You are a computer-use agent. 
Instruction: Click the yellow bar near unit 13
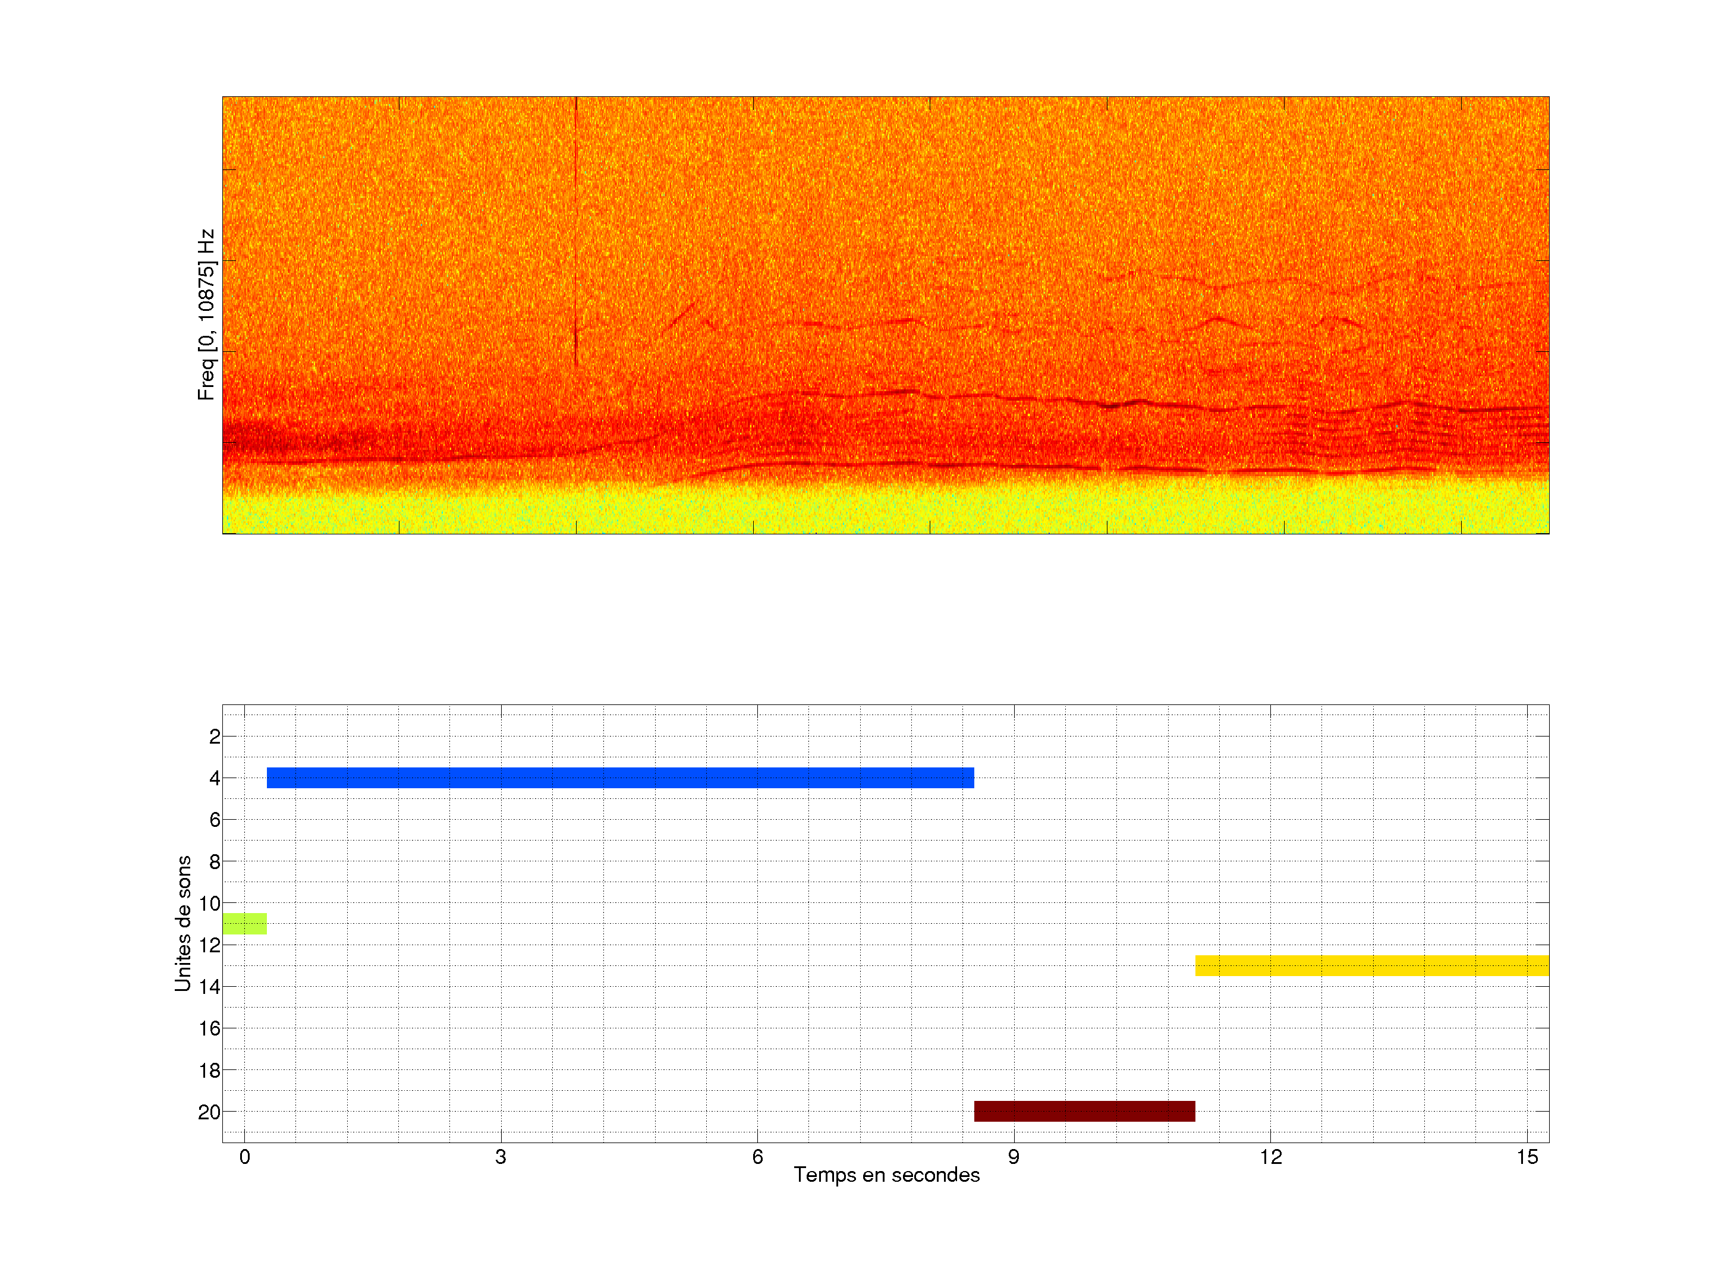click(x=1371, y=966)
